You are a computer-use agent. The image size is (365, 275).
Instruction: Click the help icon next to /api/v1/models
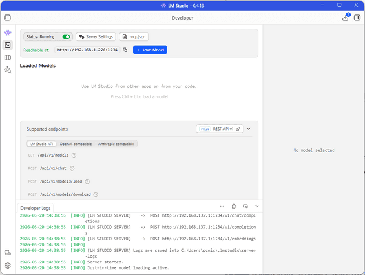click(x=74, y=155)
